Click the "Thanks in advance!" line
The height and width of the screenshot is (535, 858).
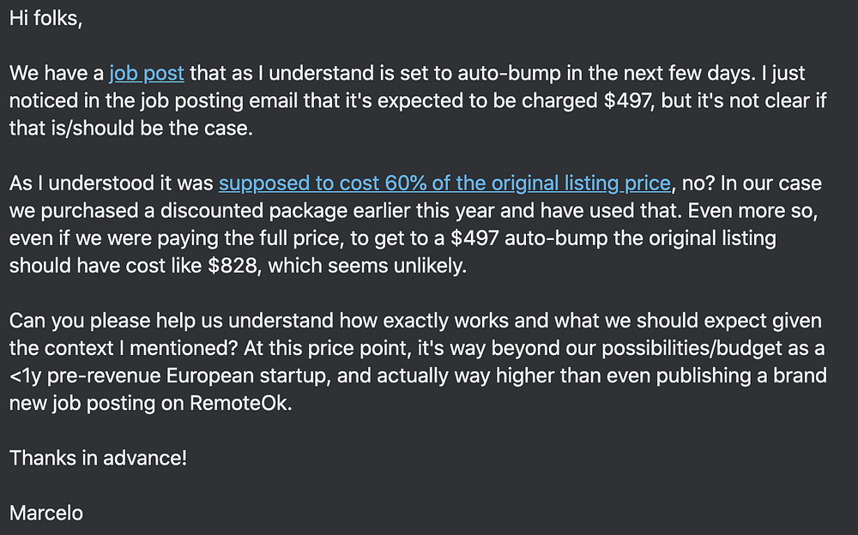(x=98, y=458)
